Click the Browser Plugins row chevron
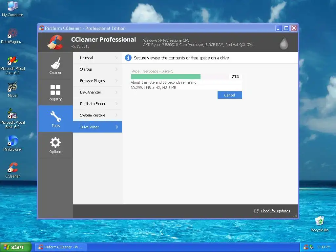 point(116,81)
